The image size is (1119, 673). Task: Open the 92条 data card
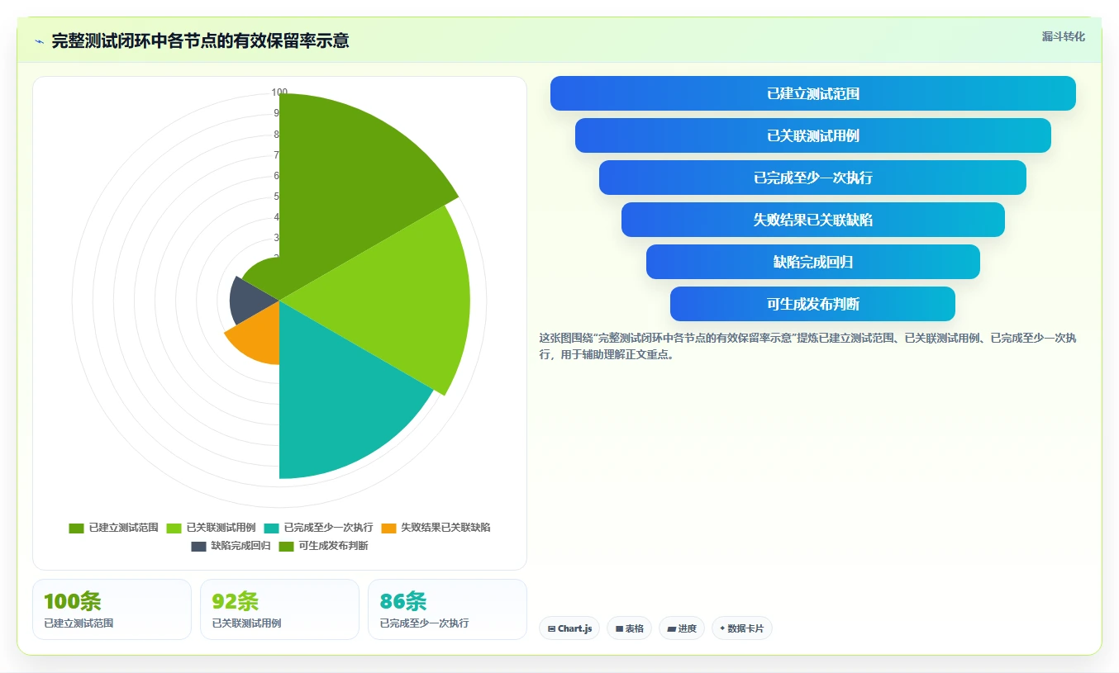coord(279,609)
